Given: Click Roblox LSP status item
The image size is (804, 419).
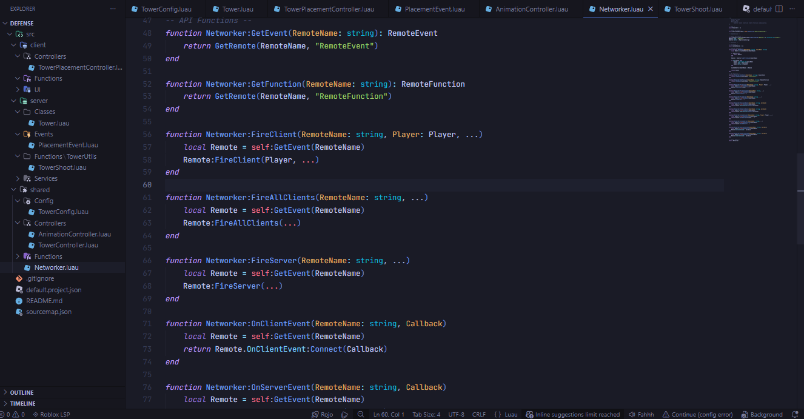Looking at the screenshot, I should (x=51, y=414).
